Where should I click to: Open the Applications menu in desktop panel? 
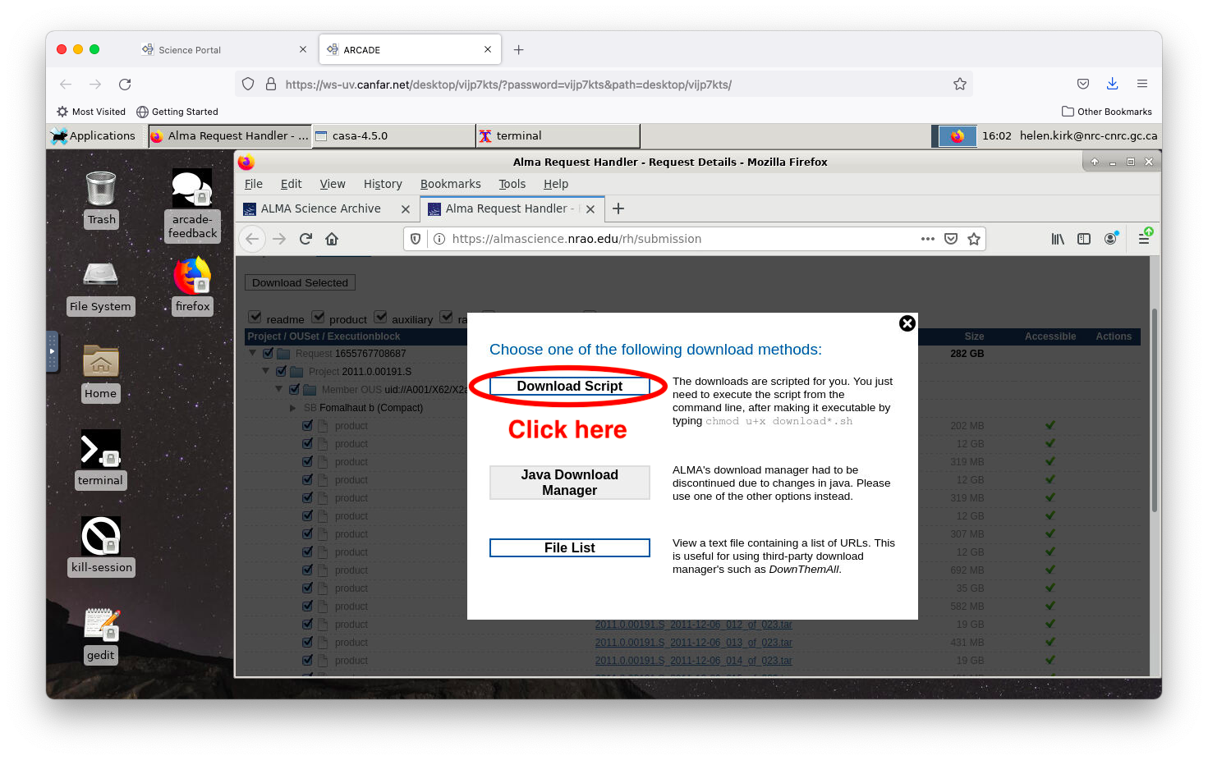[x=93, y=136]
